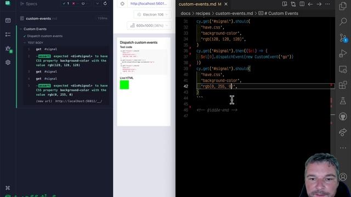The width and height of the screenshot is (351, 197).
Task: Switch to custom-events.md editor tab
Action: tap(200, 4)
